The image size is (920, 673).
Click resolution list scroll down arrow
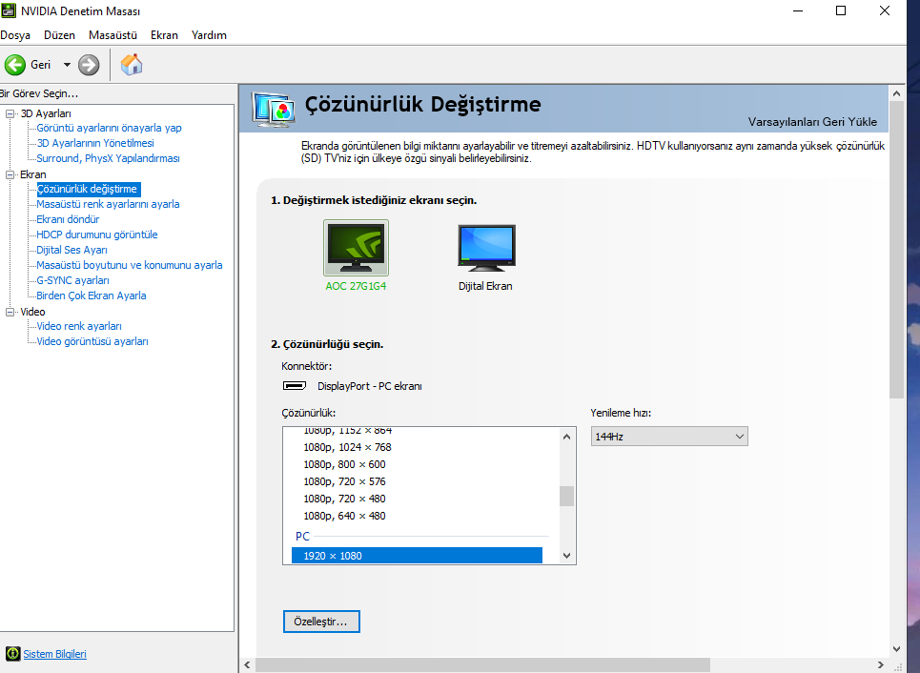coord(566,555)
